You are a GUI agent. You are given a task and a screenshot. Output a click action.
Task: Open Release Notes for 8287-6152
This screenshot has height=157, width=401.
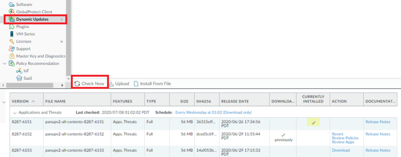click(x=378, y=134)
